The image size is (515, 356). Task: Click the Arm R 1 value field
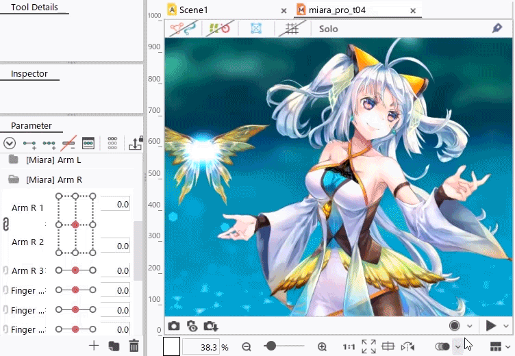pos(115,204)
